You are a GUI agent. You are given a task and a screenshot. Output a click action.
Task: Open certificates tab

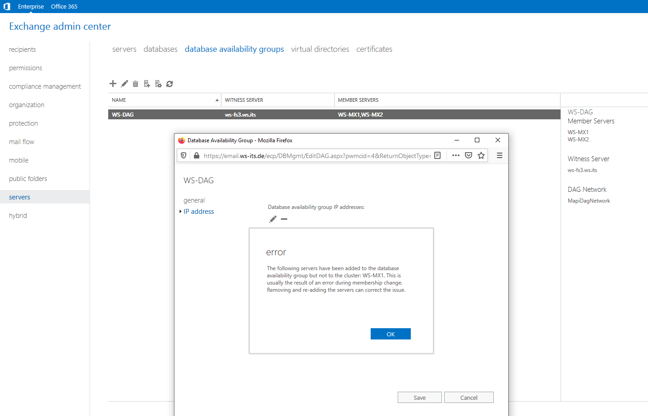[374, 49]
